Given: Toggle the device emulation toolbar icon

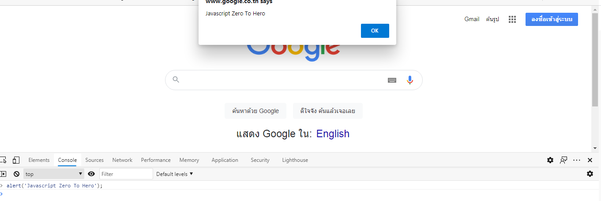Looking at the screenshot, I should [x=16, y=160].
